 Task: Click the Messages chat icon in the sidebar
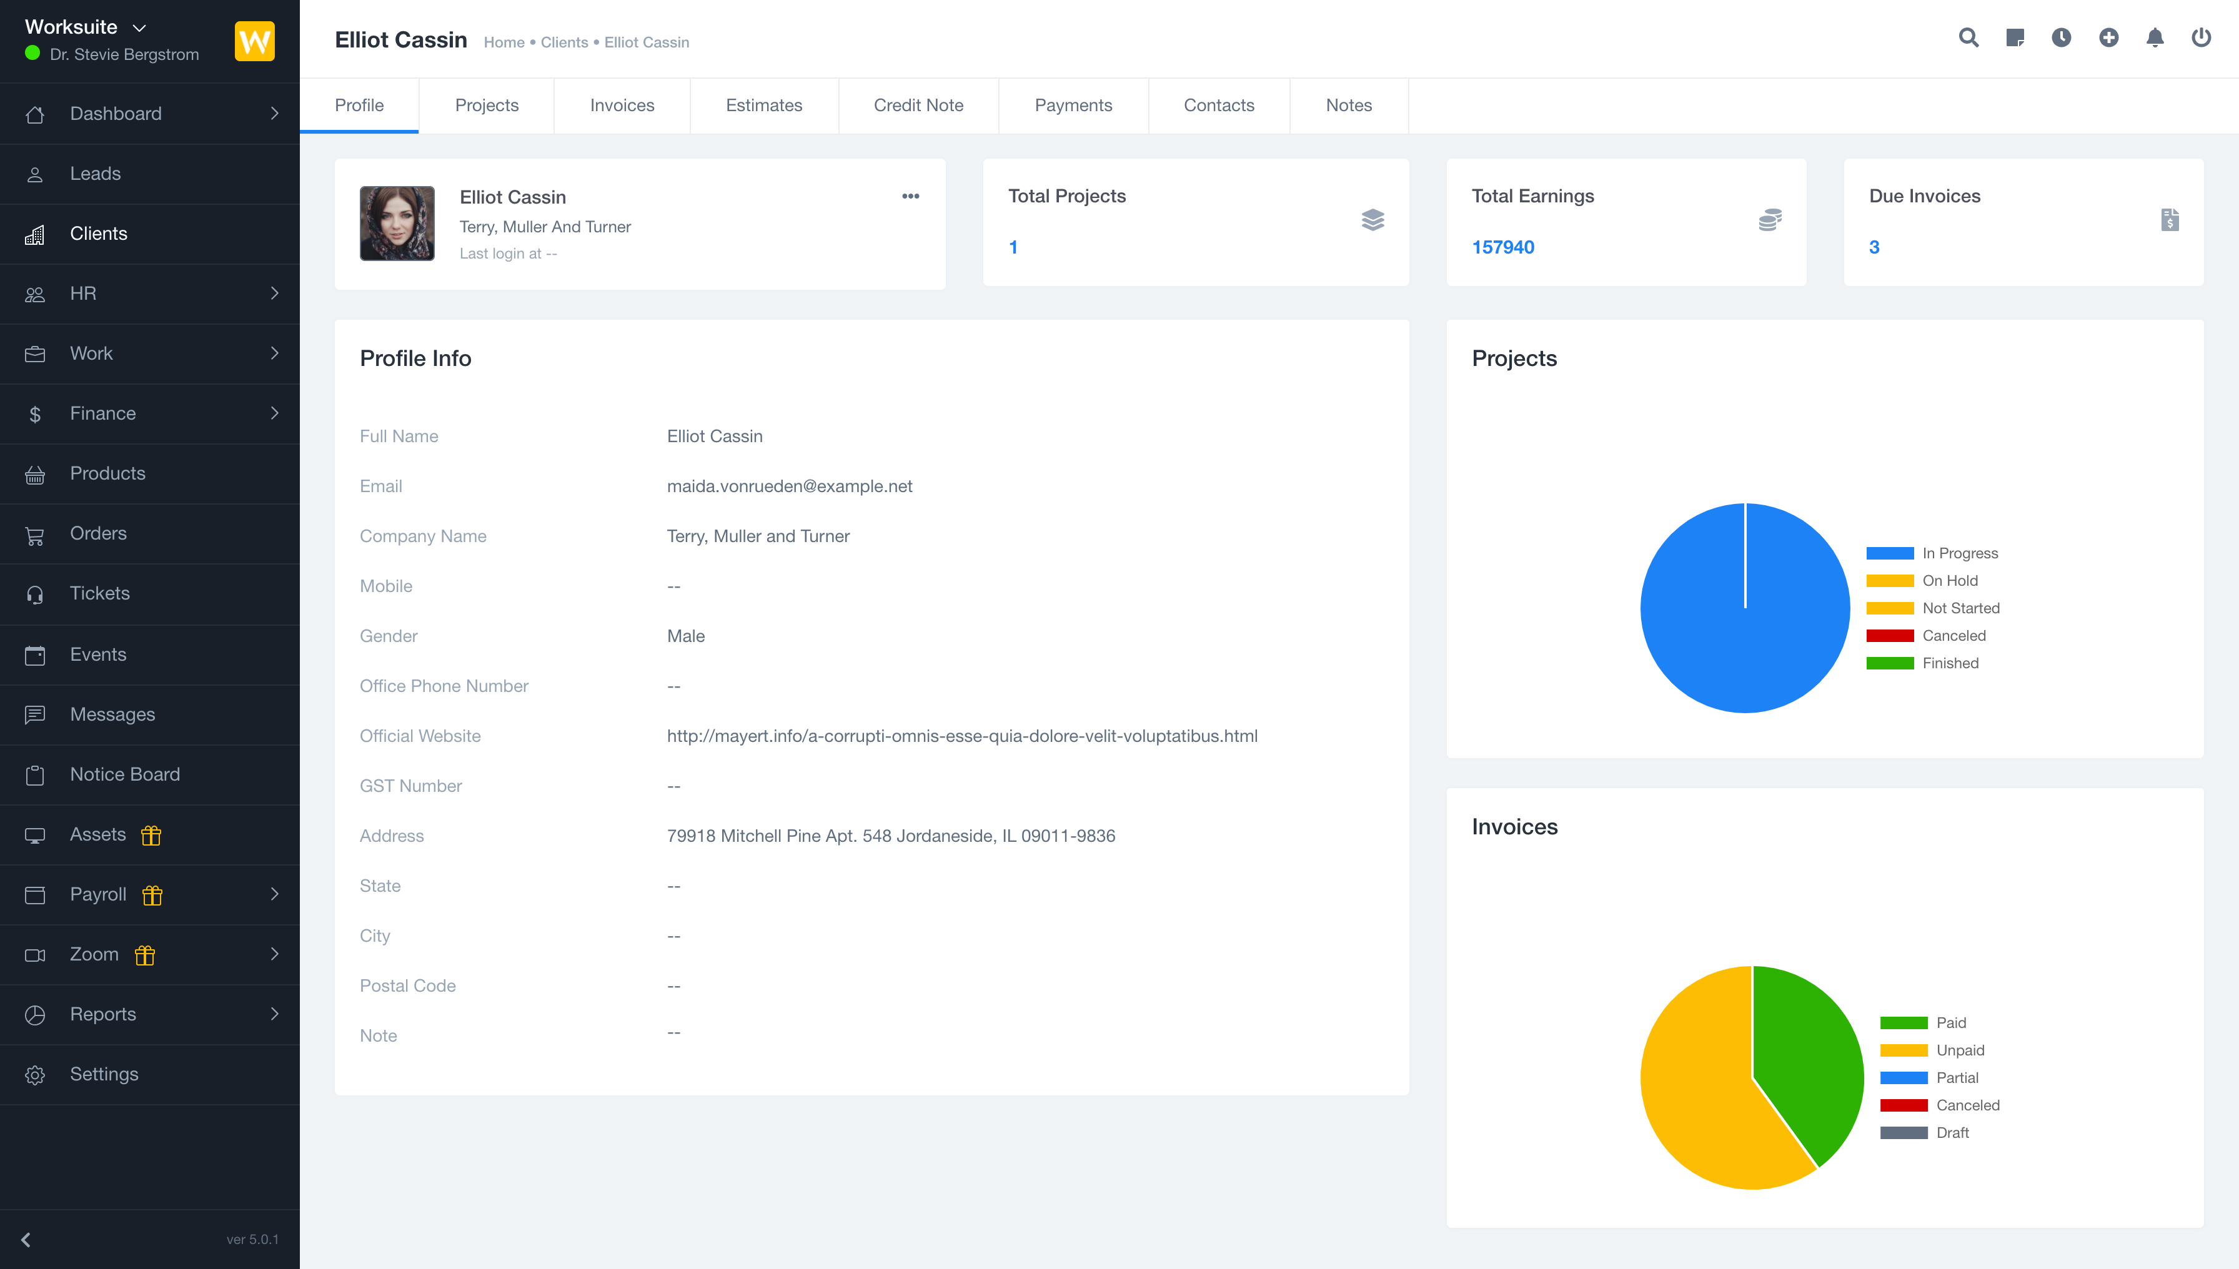tap(35, 714)
